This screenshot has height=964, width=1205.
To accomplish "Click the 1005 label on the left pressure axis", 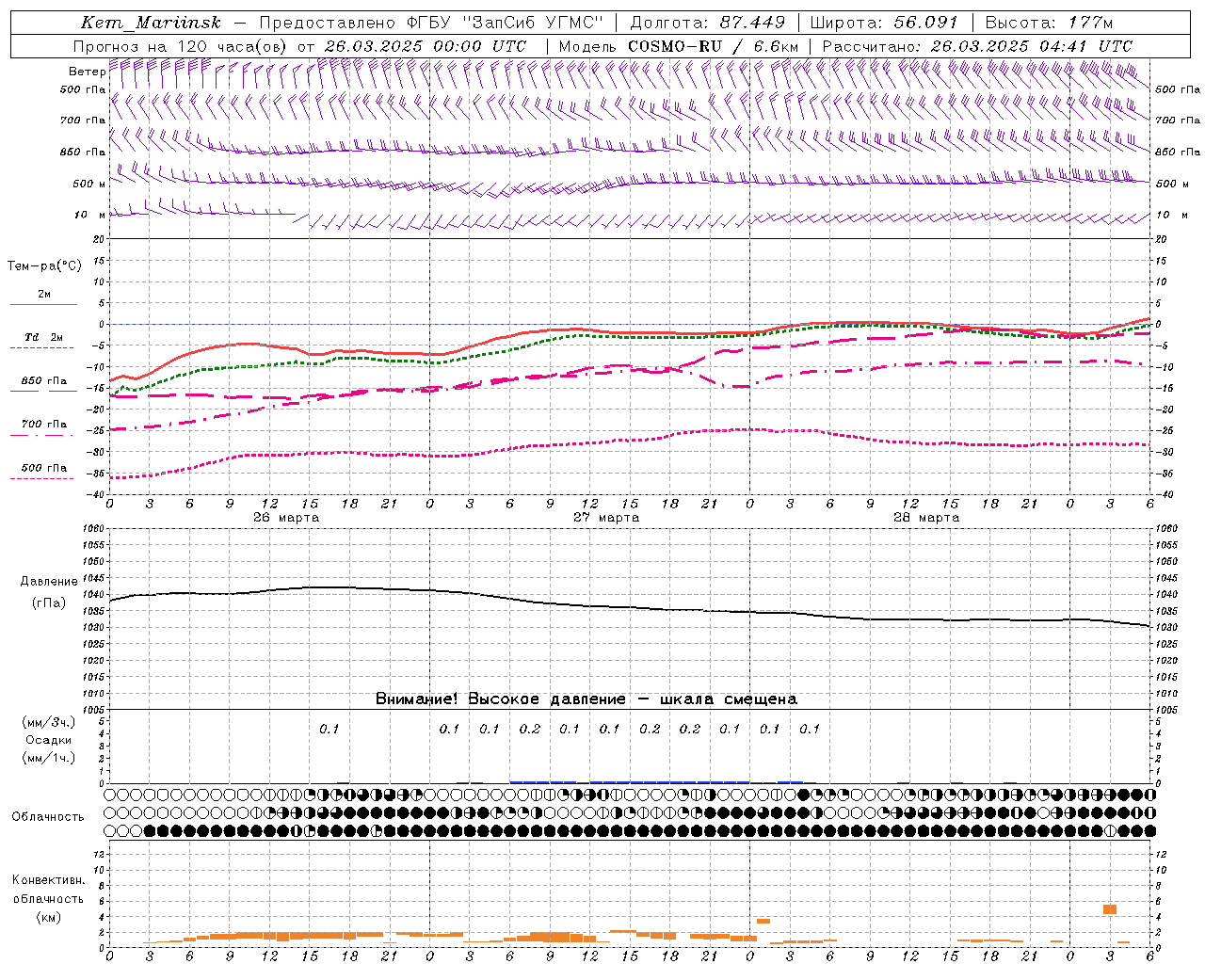I will point(94,709).
